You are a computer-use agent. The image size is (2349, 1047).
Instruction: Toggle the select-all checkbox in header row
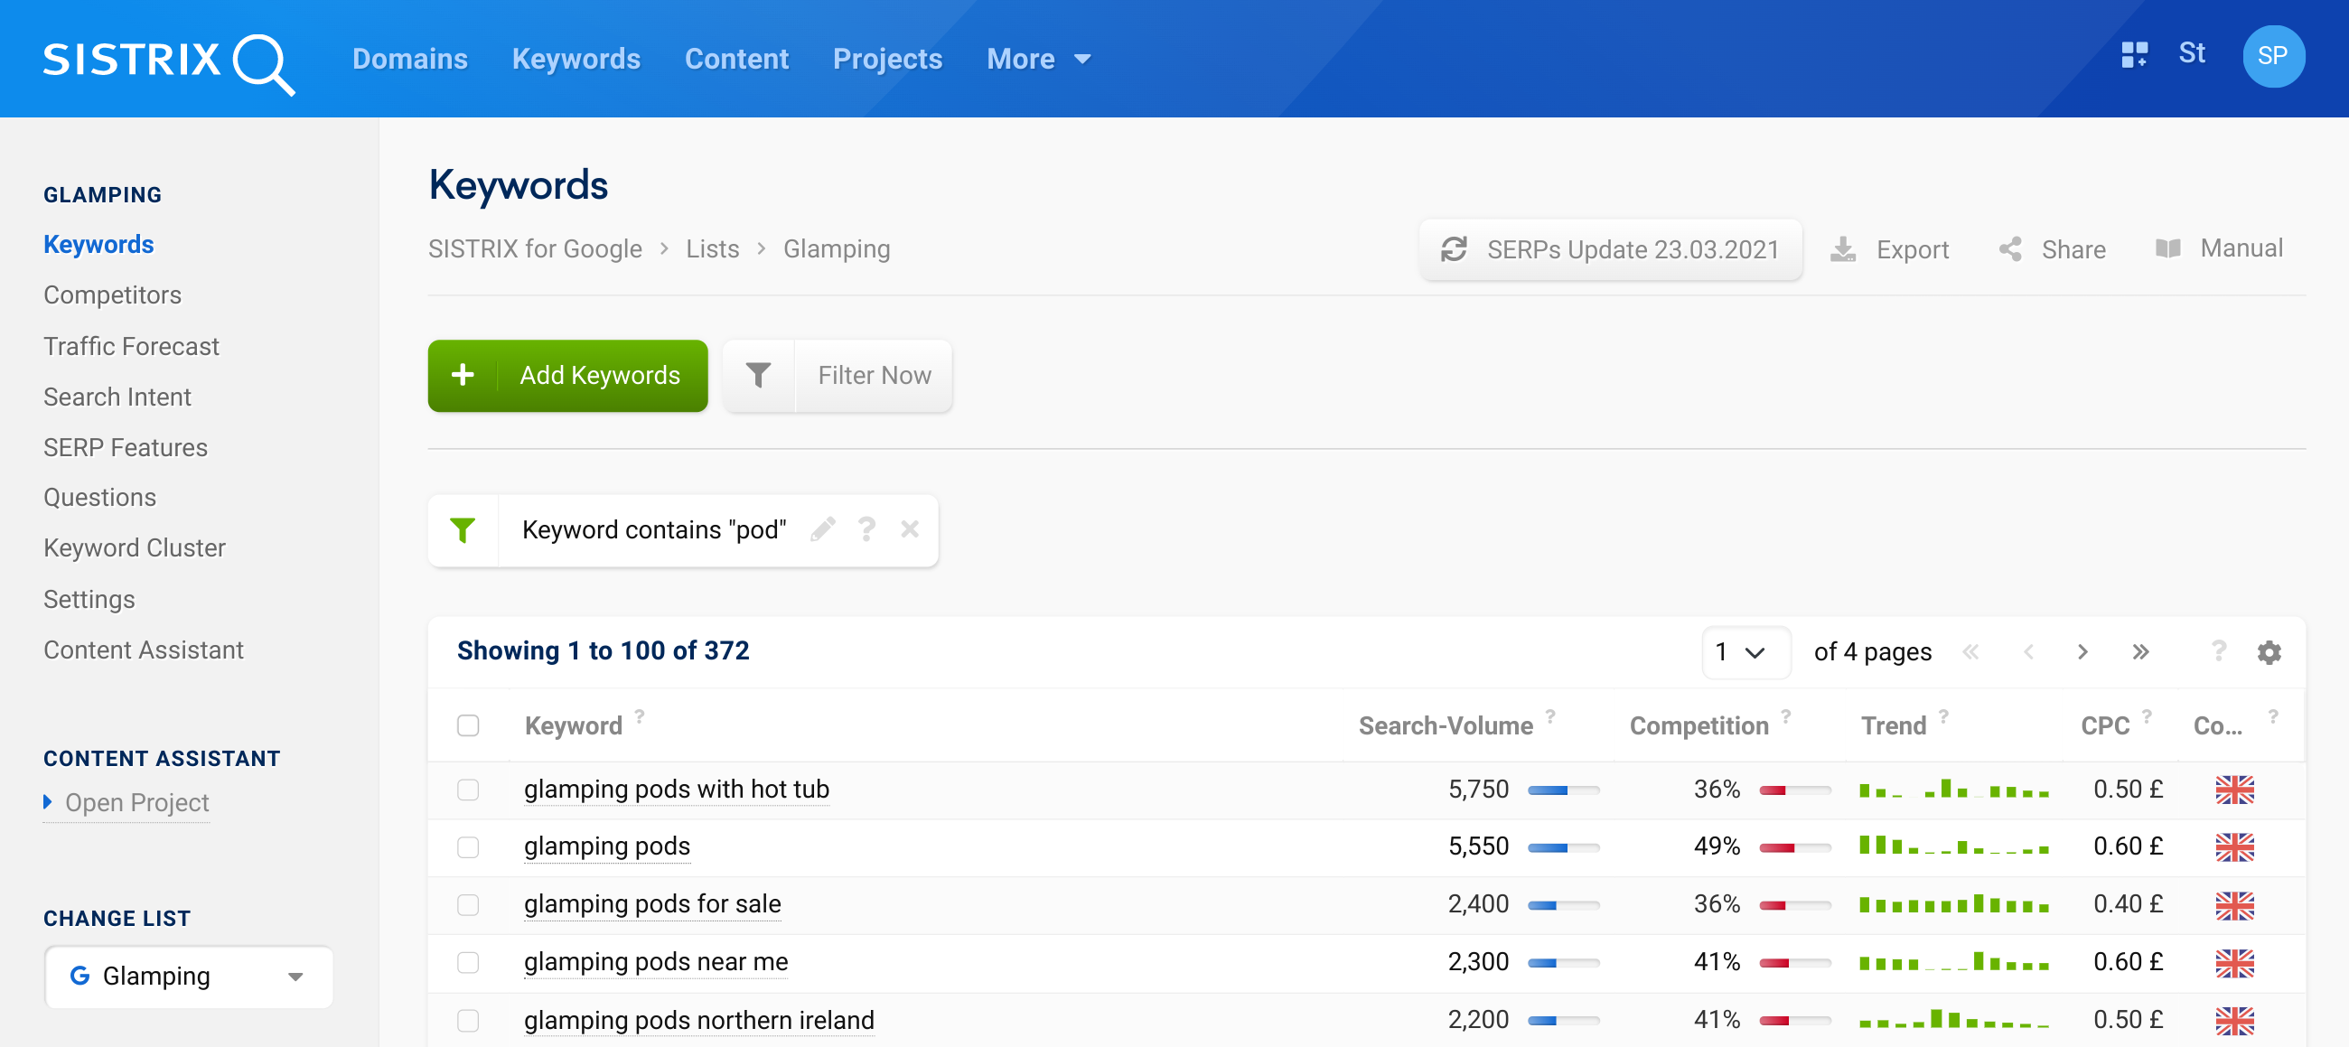[x=469, y=725]
